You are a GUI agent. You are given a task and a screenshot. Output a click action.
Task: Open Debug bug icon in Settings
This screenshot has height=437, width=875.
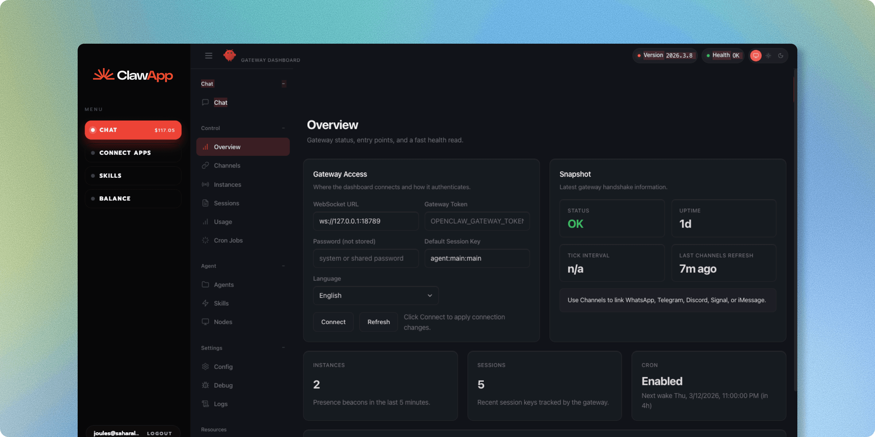[205, 385]
